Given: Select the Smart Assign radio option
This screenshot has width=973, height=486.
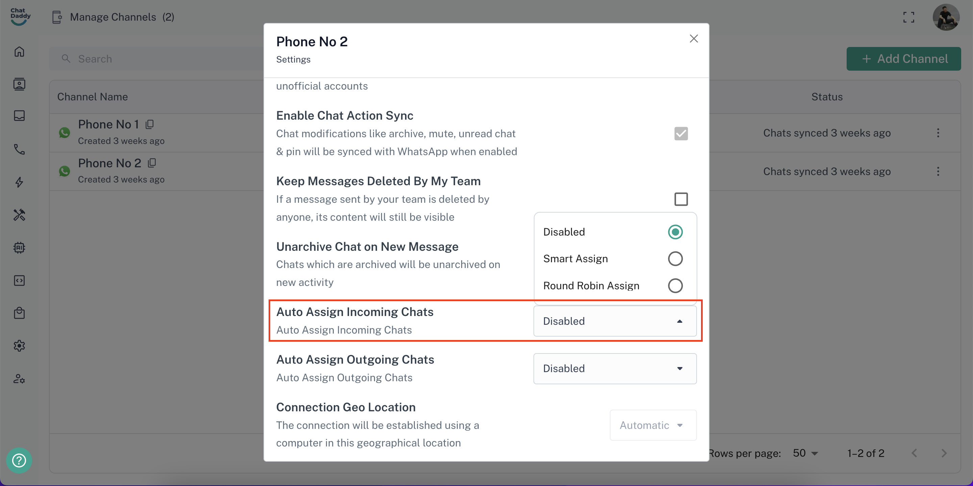Looking at the screenshot, I should (x=675, y=259).
